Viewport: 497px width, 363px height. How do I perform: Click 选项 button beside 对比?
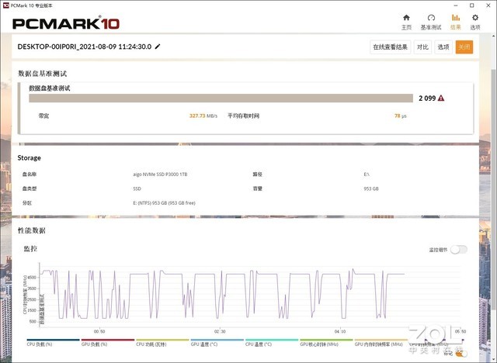click(x=443, y=47)
